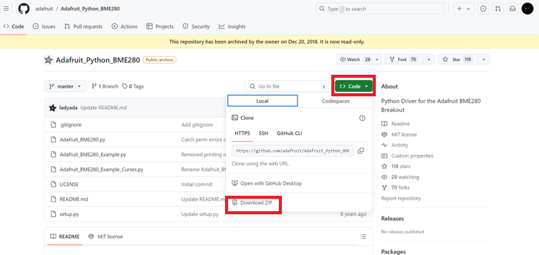Click the Adafruit star repository avatar
Screen dimensions: 539x255
pos(48,60)
